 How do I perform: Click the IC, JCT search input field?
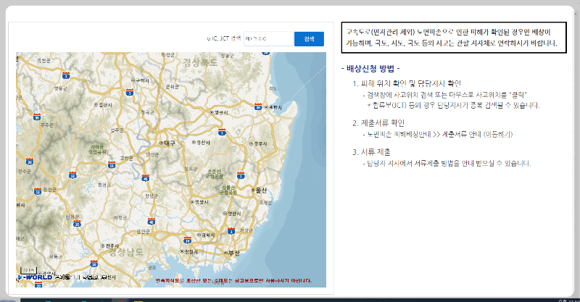[x=268, y=39]
